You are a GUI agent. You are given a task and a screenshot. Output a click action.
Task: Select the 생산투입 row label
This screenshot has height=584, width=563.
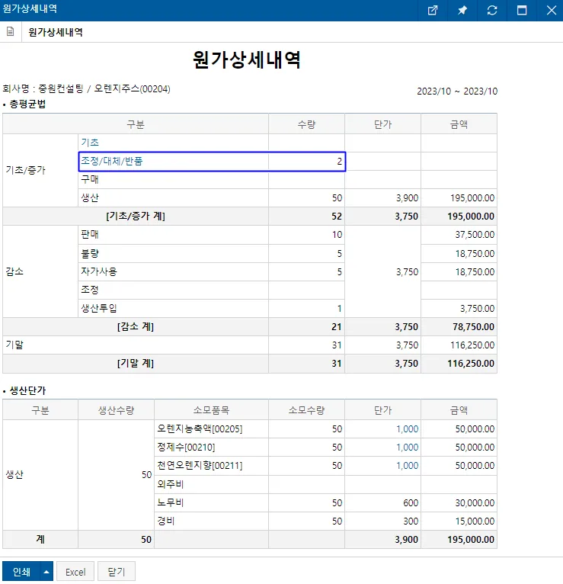(x=99, y=308)
